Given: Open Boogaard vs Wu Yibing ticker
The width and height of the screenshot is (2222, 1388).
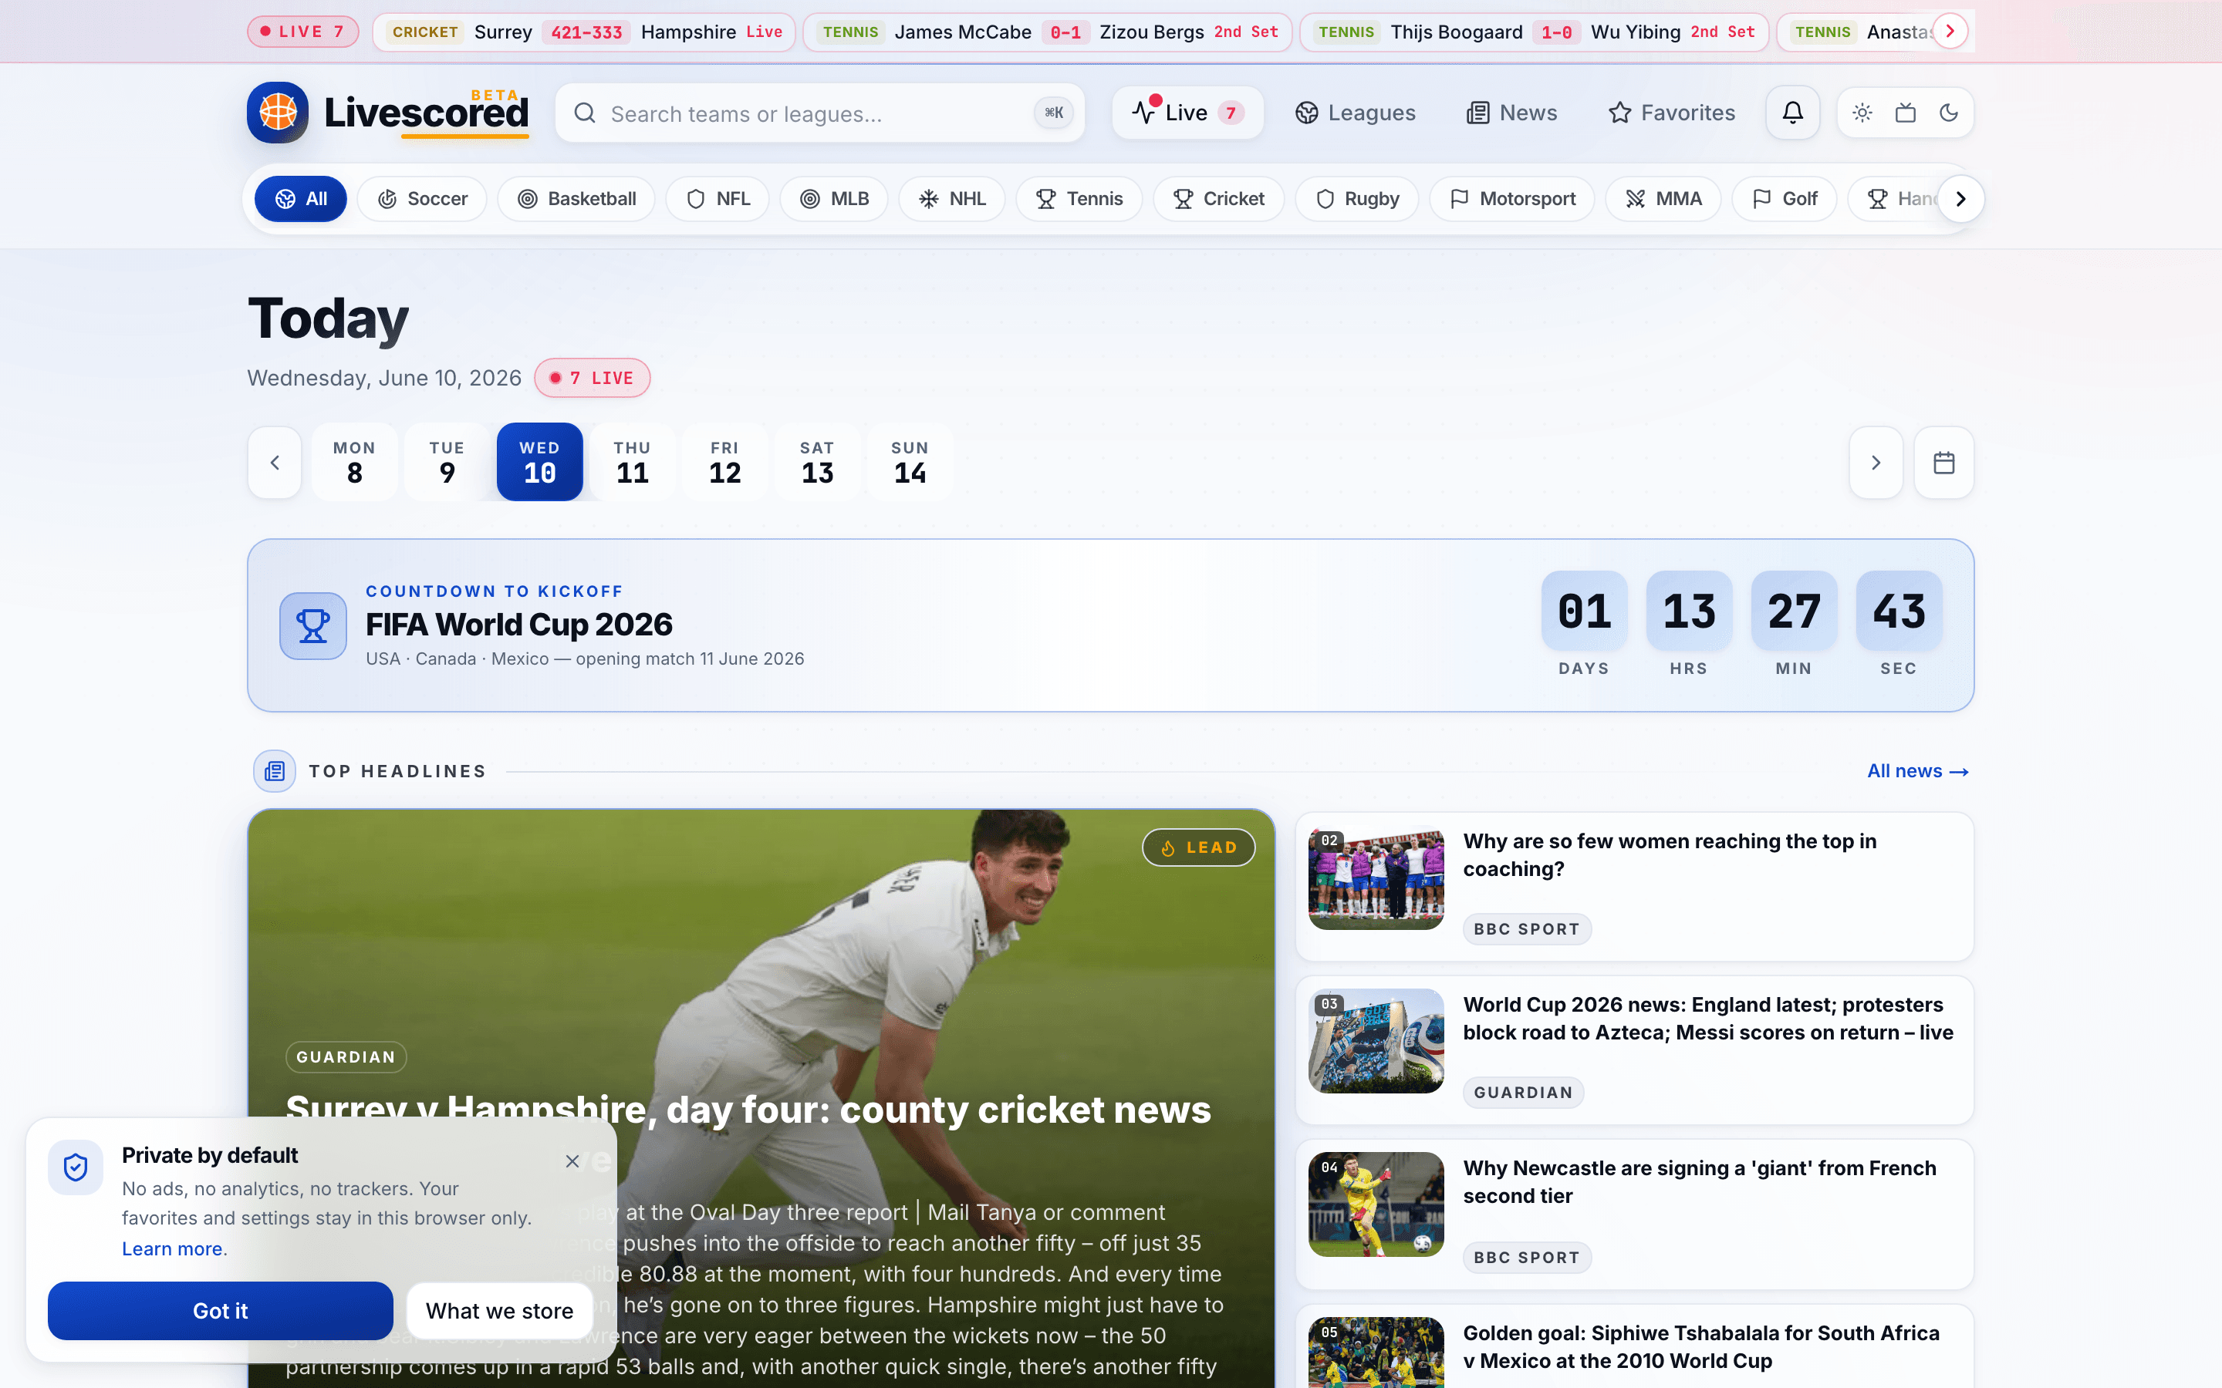Looking at the screenshot, I should 1535,32.
